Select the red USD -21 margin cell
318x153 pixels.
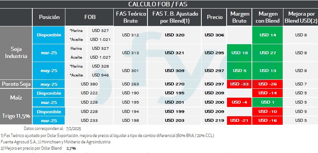click(240, 120)
